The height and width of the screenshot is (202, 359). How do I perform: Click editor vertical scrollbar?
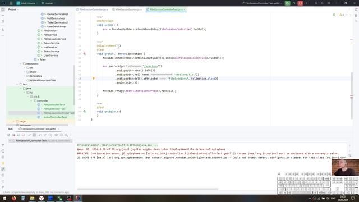pos(352,95)
